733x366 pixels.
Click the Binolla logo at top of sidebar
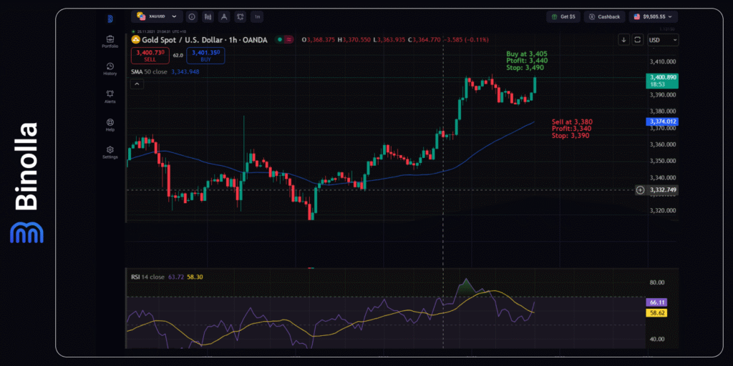(x=110, y=19)
